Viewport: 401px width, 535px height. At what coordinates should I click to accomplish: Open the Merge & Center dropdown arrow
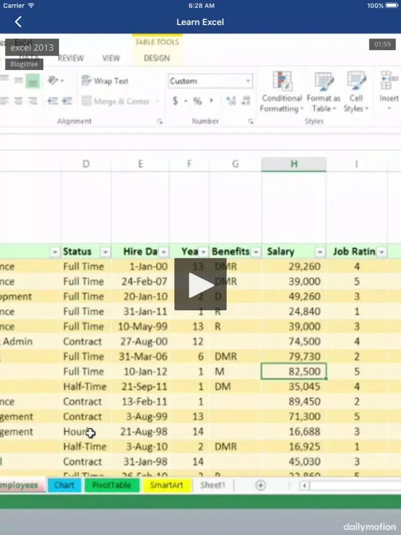tap(157, 101)
